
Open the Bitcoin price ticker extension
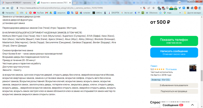point(171,8)
